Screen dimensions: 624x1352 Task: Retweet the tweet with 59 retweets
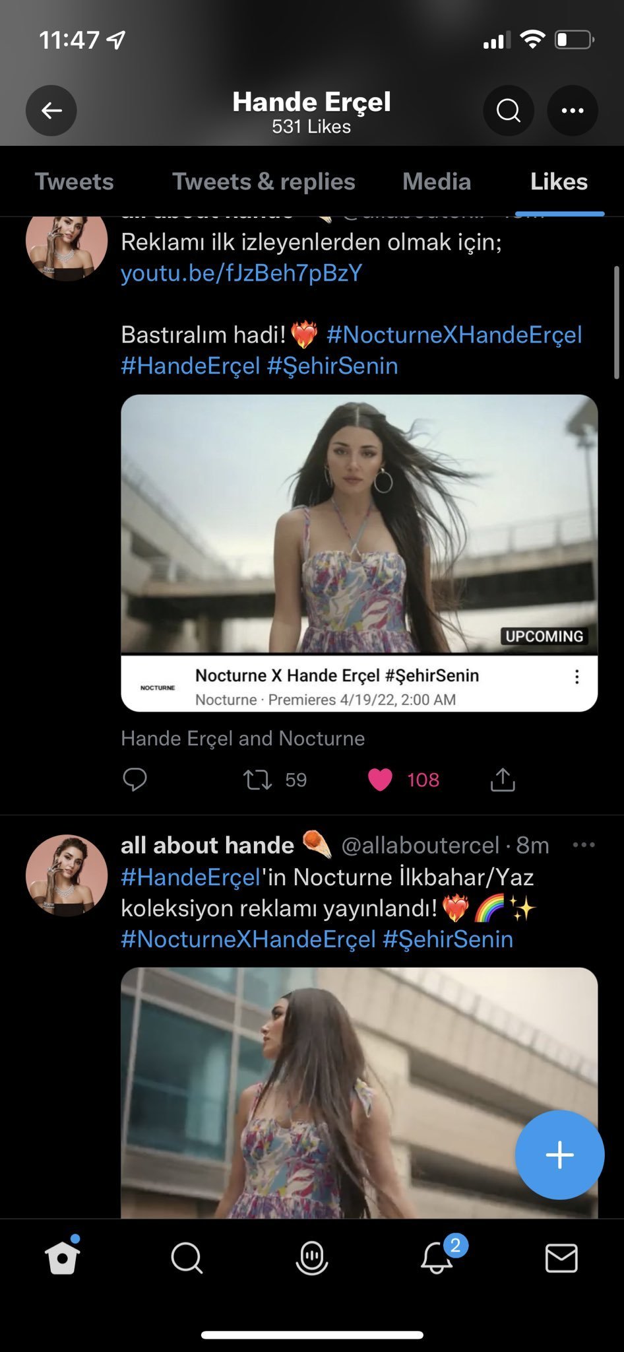coord(258,780)
